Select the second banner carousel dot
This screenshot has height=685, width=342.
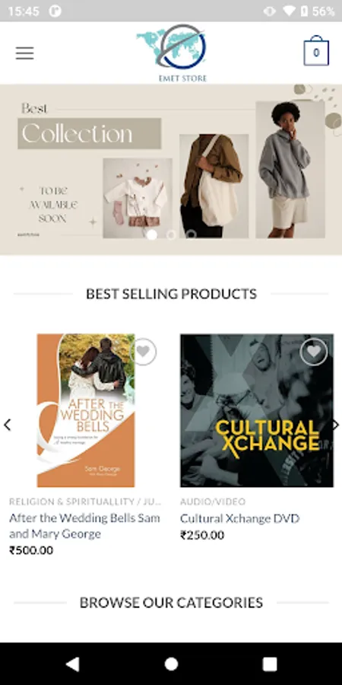click(x=172, y=234)
